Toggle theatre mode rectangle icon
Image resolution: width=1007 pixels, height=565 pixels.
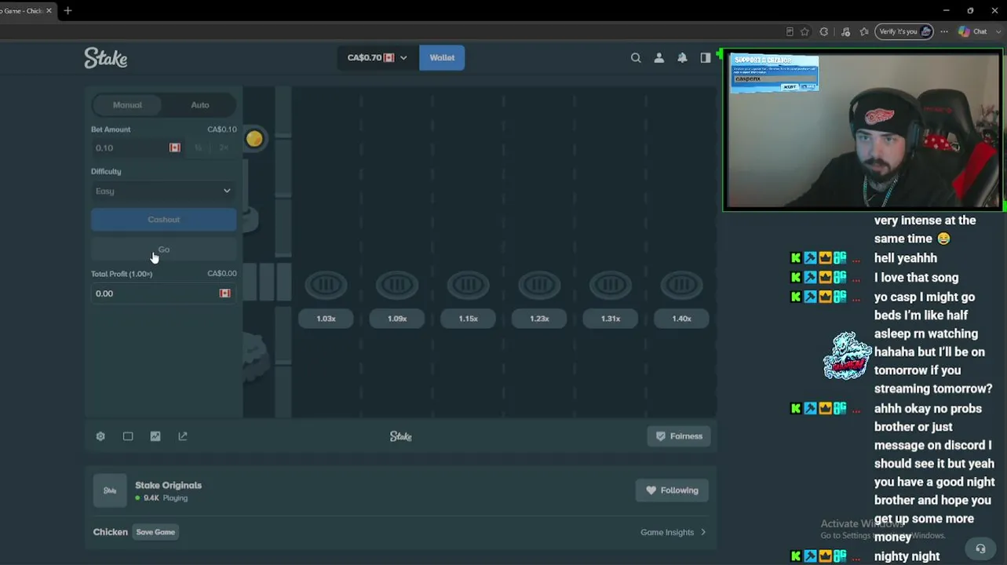pyautogui.click(x=128, y=436)
